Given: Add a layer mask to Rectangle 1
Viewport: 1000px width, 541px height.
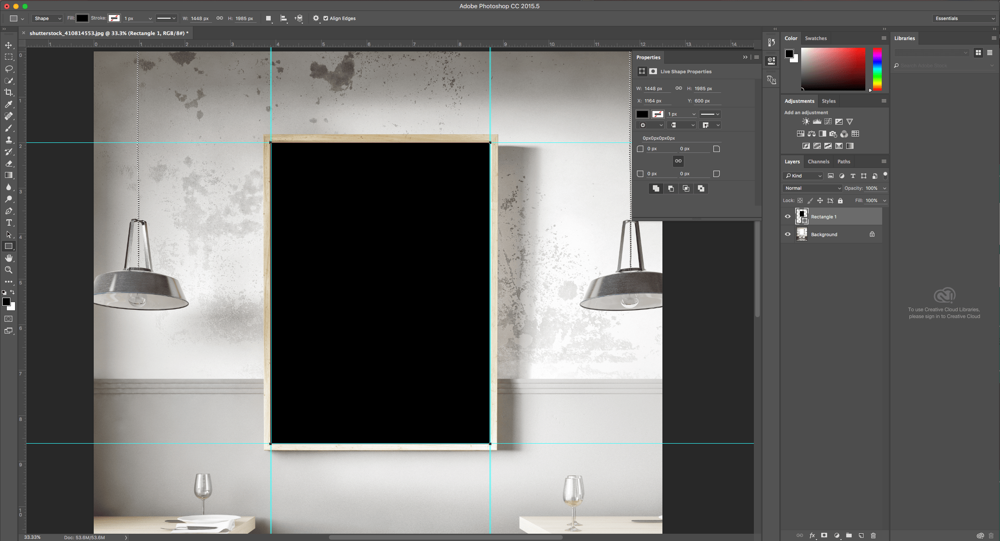Looking at the screenshot, I should (824, 536).
